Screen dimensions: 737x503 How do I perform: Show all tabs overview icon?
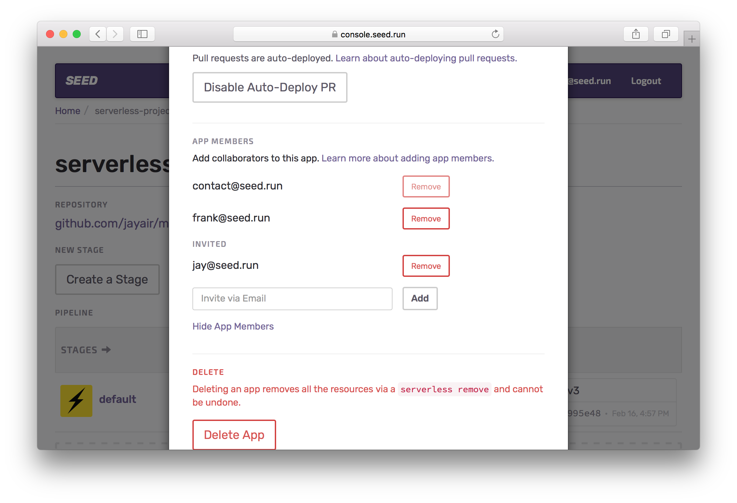tap(666, 34)
